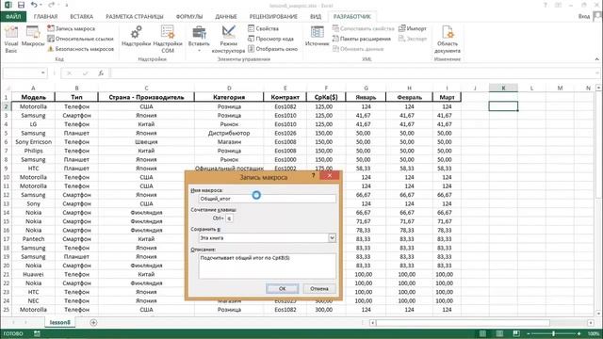This screenshot has width=603, height=339.
Task: Open the ФАЙЛ tab
Action: coord(13,17)
